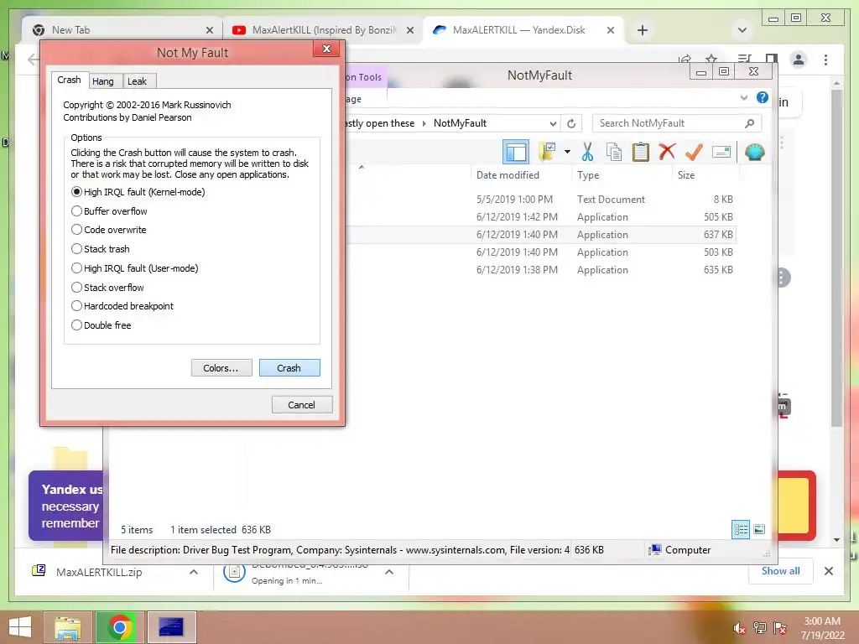This screenshot has height=644, width=859.
Task: Toggle the preview pane layout icon
Action: [x=516, y=153]
